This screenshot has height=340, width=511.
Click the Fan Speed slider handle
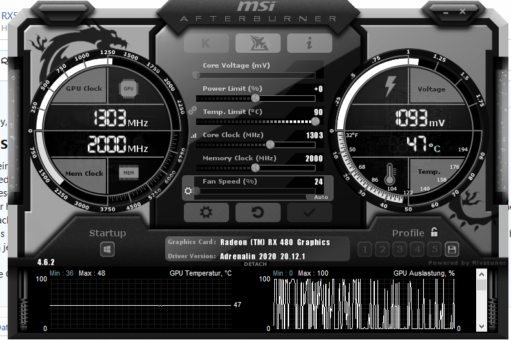pyautogui.click(x=196, y=191)
